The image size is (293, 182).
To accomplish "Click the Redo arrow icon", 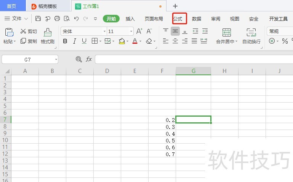I will click(86, 19).
